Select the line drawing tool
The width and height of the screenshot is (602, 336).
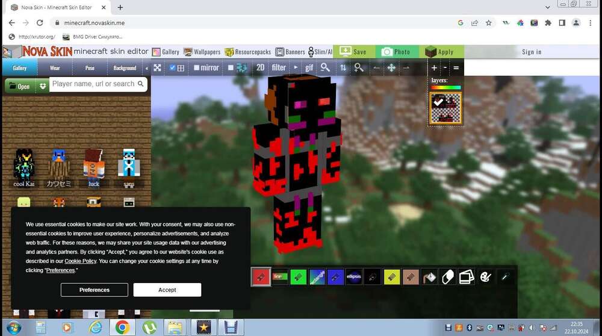[279, 276]
